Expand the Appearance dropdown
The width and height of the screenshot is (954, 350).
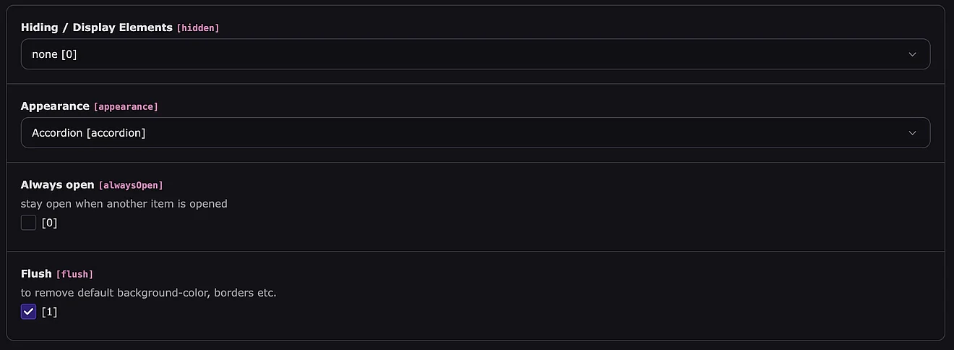click(475, 133)
